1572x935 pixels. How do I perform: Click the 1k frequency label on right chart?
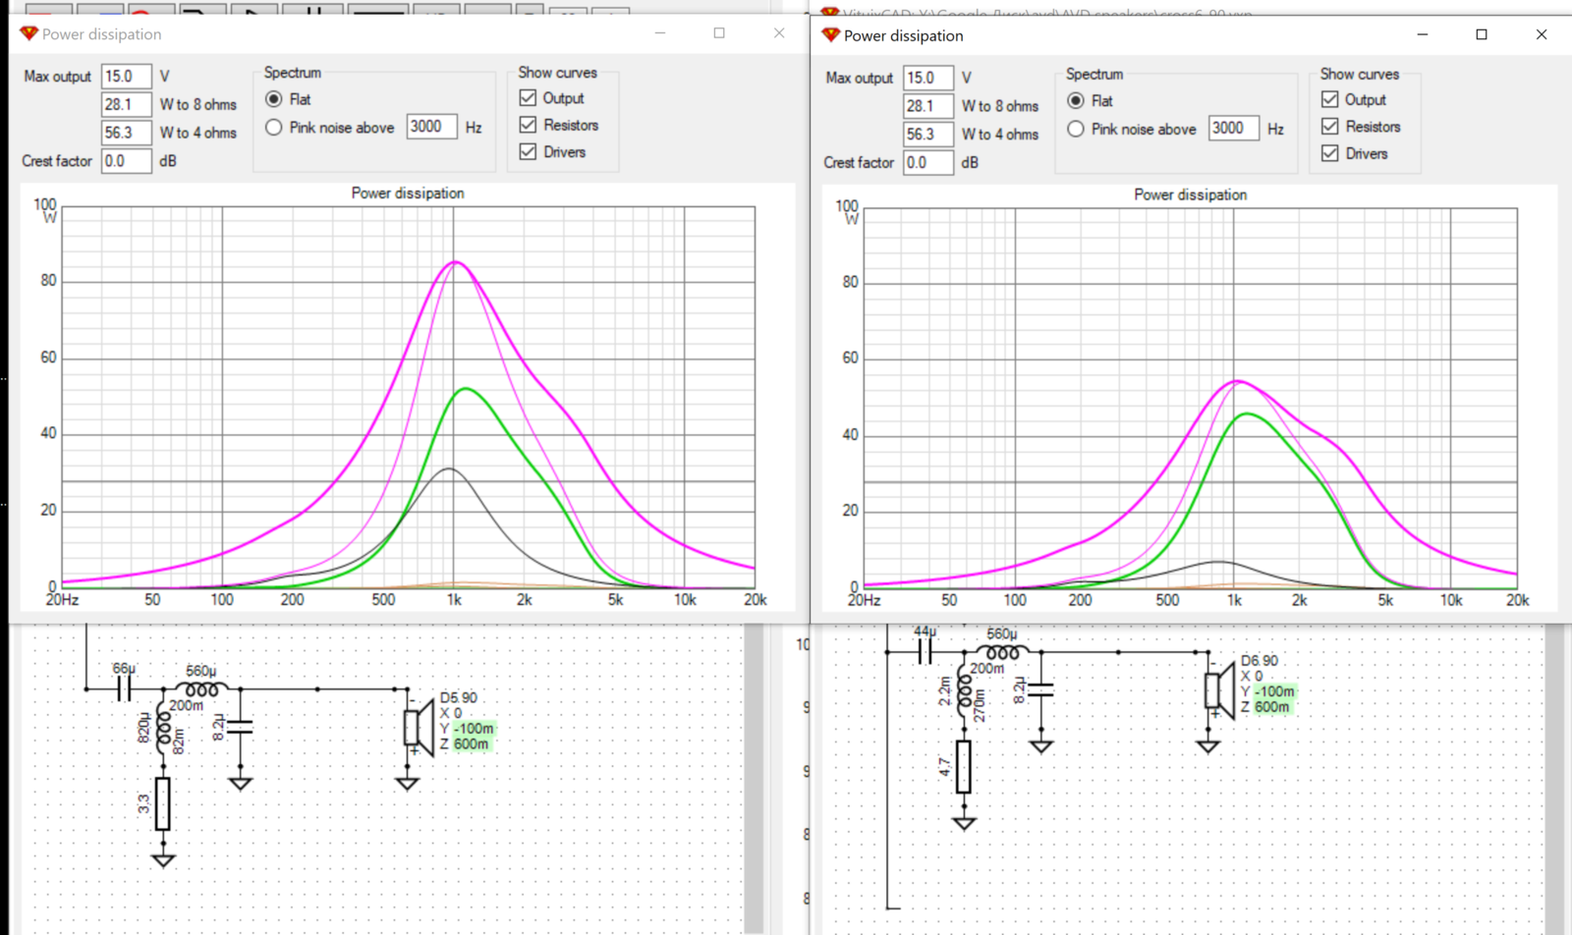coord(1234,600)
